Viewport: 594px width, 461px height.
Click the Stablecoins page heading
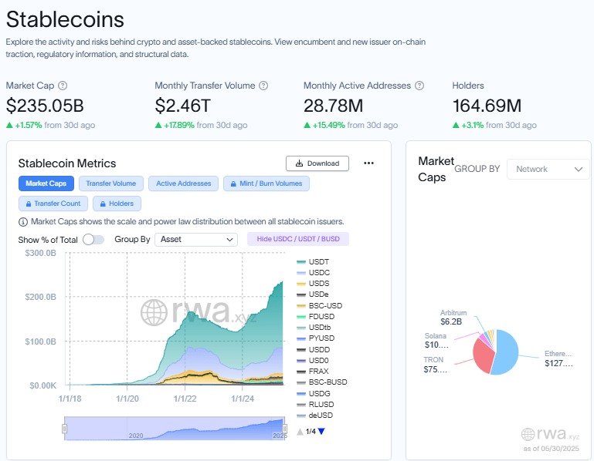tap(65, 19)
